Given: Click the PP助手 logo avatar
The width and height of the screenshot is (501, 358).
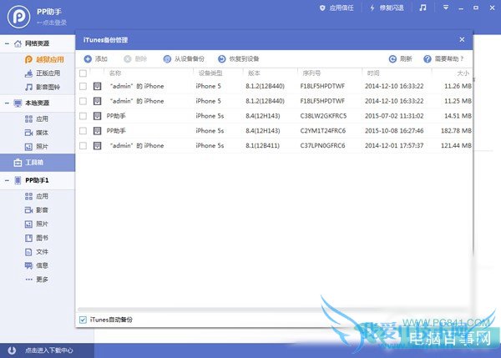Looking at the screenshot, I should pos(19,17).
